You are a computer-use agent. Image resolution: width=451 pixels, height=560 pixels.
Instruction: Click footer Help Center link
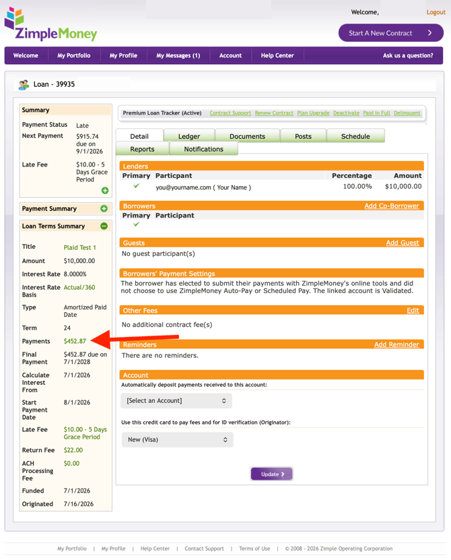[155, 549]
